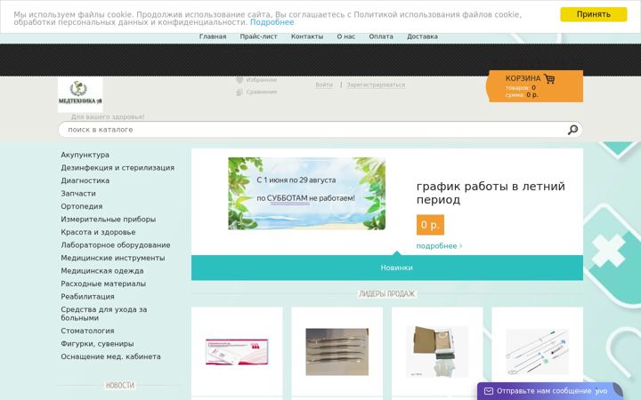The image size is (641, 400).
Task: Open the cardboard box product thumbnail
Action: pos(437,351)
